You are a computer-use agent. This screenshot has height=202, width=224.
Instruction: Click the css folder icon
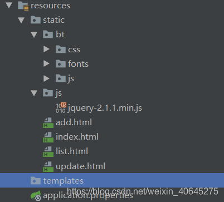61,49
